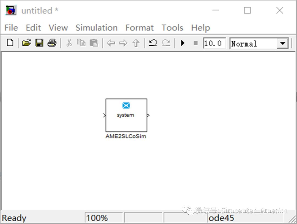Start the simulation

pos(183,43)
